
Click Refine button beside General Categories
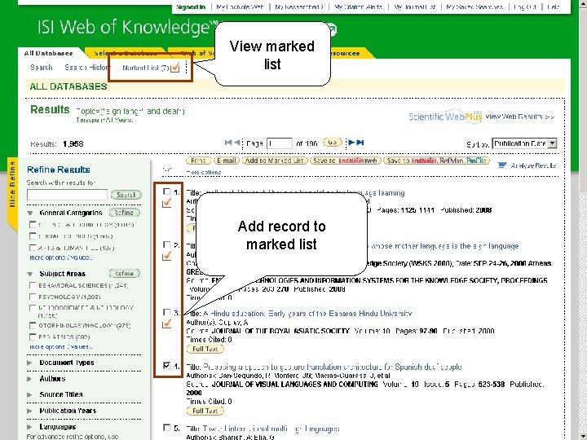coord(124,213)
